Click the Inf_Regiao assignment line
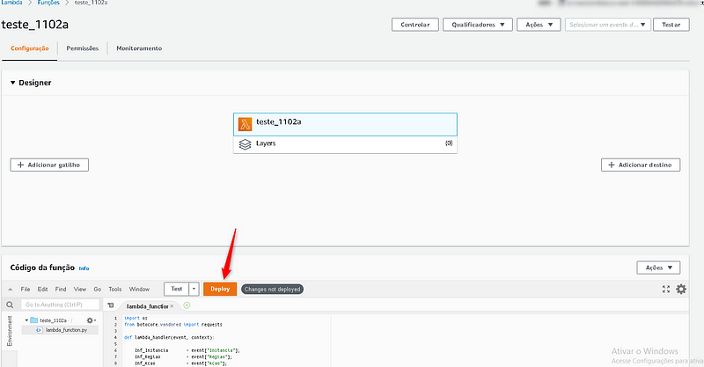 coord(183,356)
